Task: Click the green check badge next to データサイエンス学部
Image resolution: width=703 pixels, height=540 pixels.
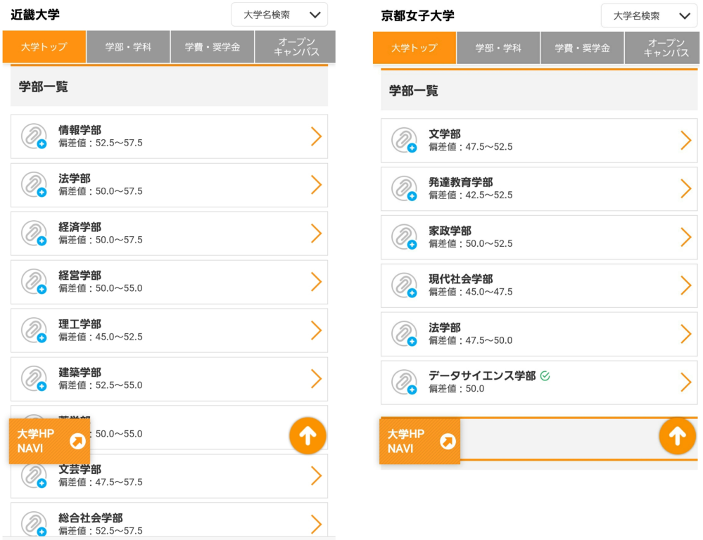Action: pyautogui.click(x=545, y=376)
